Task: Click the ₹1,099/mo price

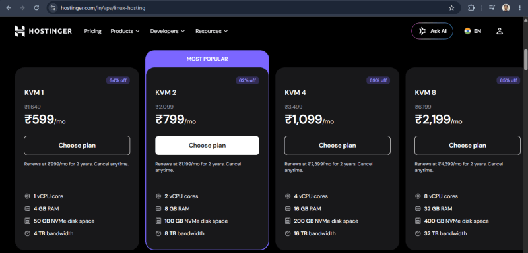Action: coord(310,119)
